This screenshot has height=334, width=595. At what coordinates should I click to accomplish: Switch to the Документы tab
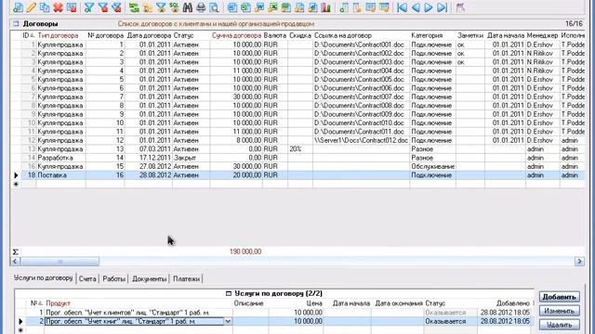(149, 278)
